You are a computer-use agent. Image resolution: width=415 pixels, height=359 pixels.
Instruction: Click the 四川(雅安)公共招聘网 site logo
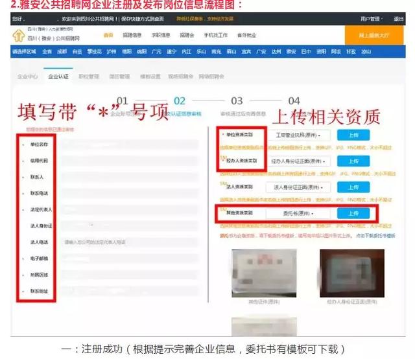46,36
